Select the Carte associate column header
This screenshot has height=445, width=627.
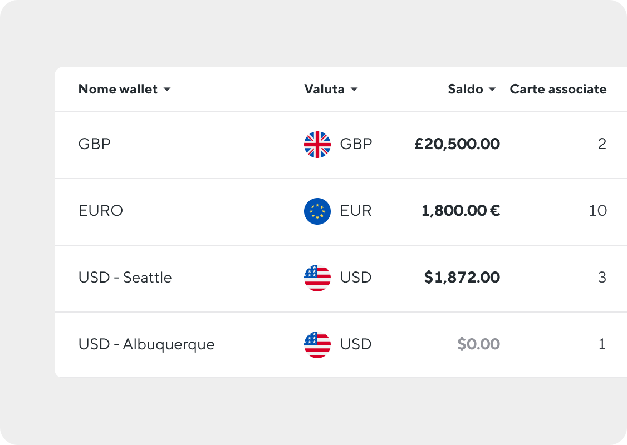[558, 89]
